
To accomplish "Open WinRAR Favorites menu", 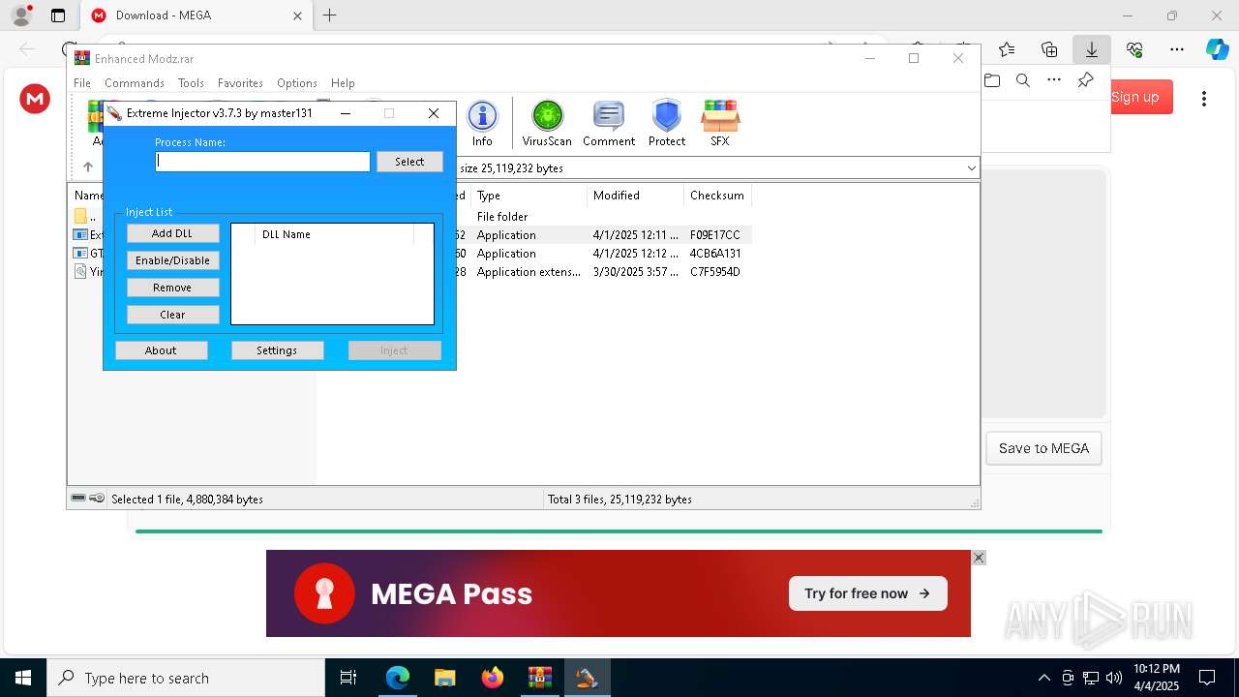I will [x=240, y=83].
